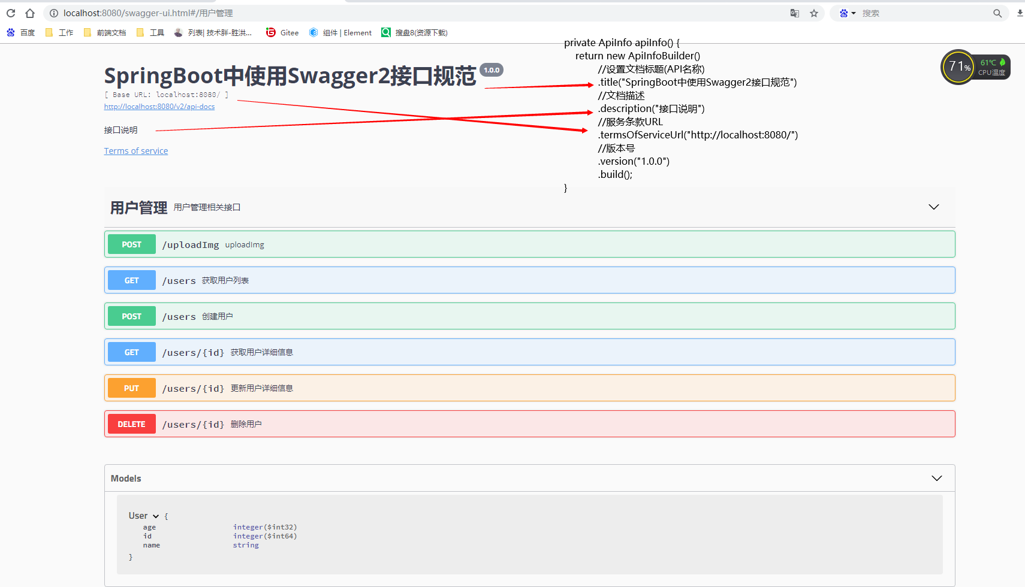Expand the GET /users 获取用户列表 operation
The height and width of the screenshot is (587, 1025).
[530, 280]
